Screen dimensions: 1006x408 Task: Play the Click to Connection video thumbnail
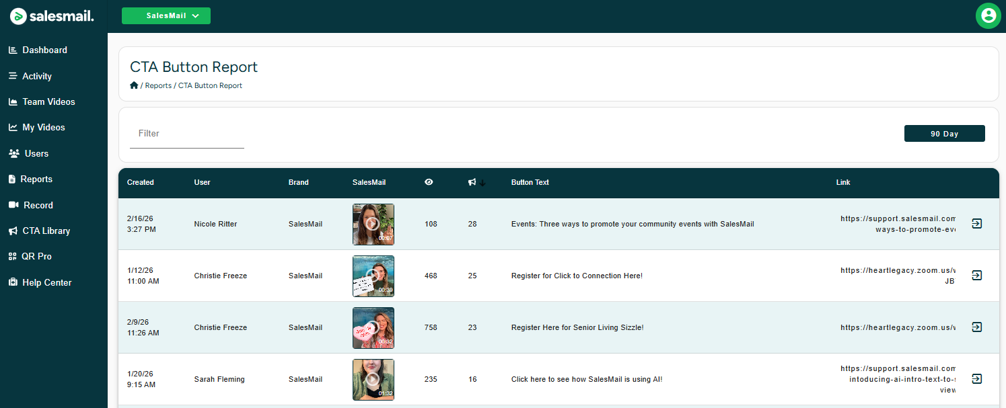pos(373,276)
